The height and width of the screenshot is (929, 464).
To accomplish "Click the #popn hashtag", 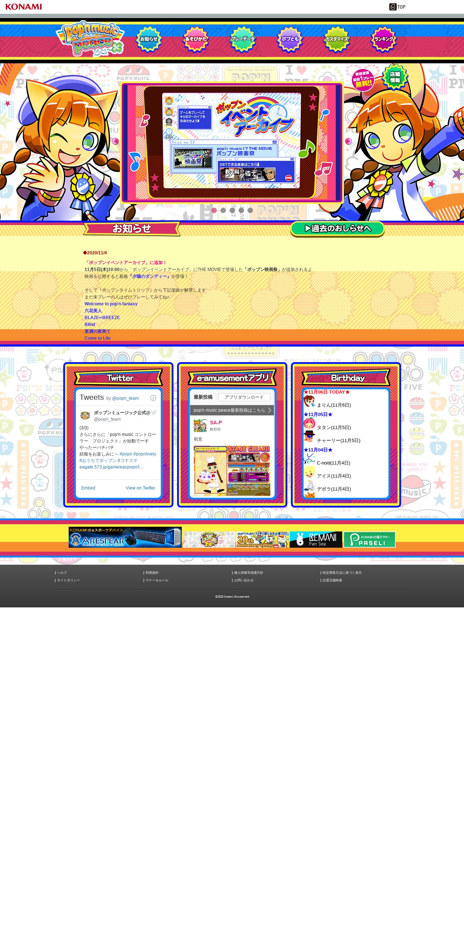I will (x=126, y=454).
